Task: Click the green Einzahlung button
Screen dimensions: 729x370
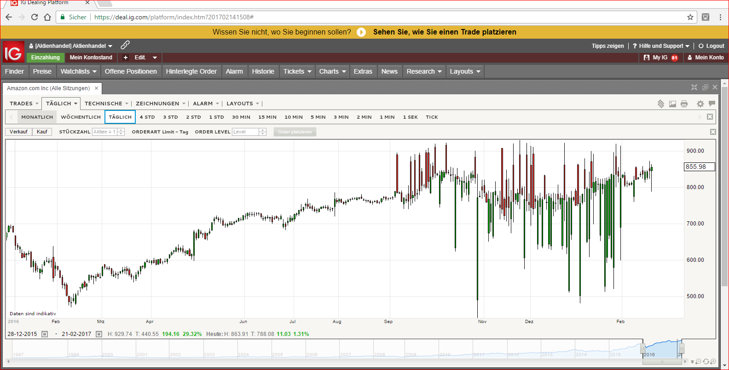Action: tap(46, 58)
